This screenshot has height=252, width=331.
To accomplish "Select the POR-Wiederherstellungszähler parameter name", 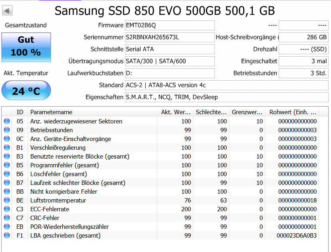I will [x=69, y=227].
